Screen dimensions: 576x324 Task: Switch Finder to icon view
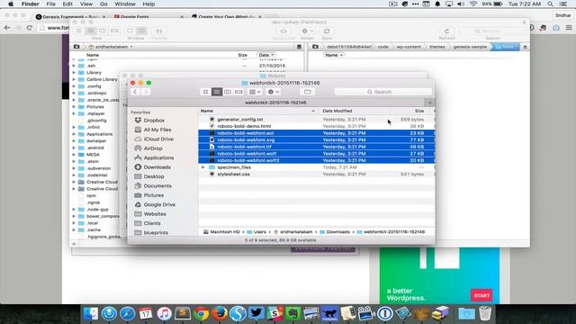pyautogui.click(x=206, y=92)
